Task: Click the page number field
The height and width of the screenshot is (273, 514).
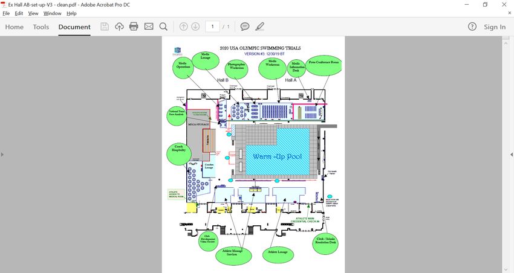Action: (212, 27)
